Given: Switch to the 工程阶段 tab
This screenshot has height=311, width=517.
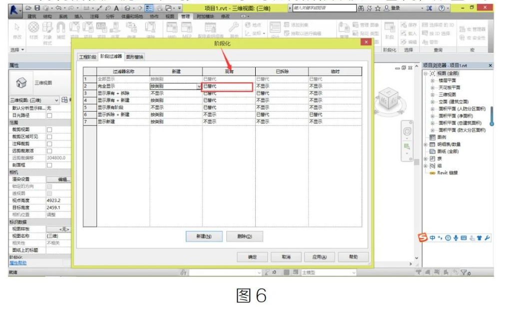Looking at the screenshot, I should pos(87,57).
